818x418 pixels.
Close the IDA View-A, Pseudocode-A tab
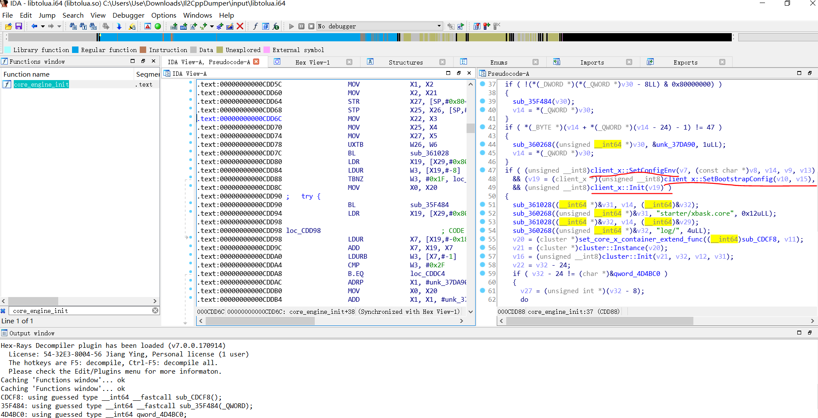click(x=257, y=62)
